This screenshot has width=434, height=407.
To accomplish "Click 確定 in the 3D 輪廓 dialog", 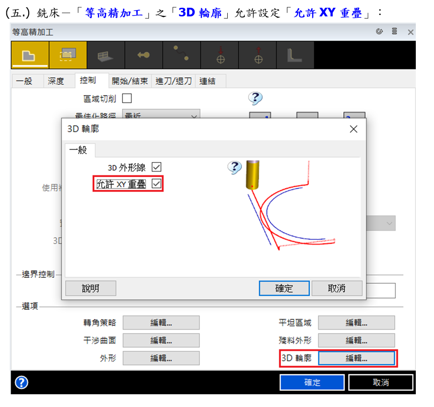I will click(284, 288).
